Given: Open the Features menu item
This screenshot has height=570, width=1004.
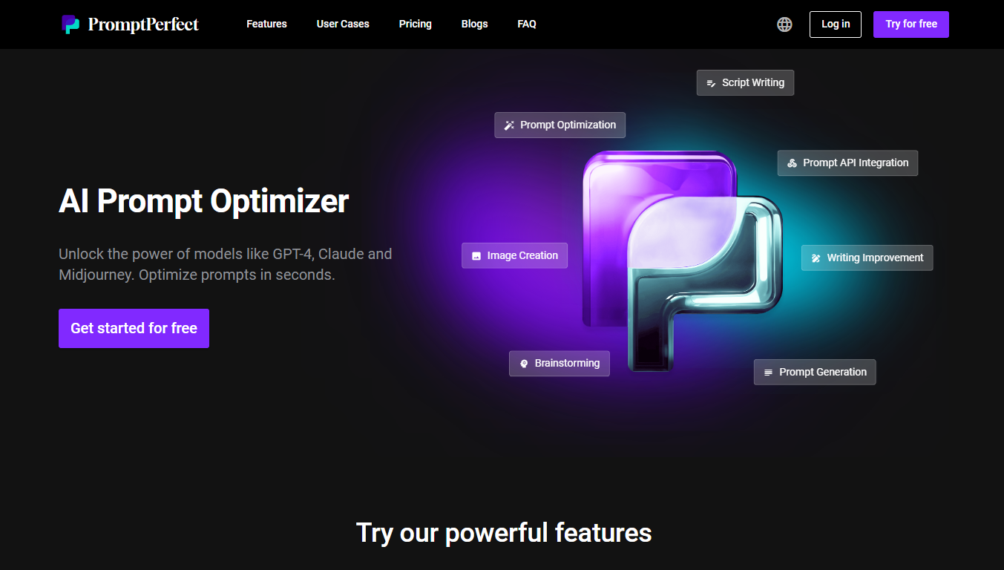Looking at the screenshot, I should (266, 24).
